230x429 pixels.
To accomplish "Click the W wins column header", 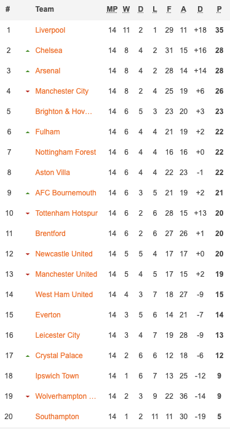I will 126,9.
